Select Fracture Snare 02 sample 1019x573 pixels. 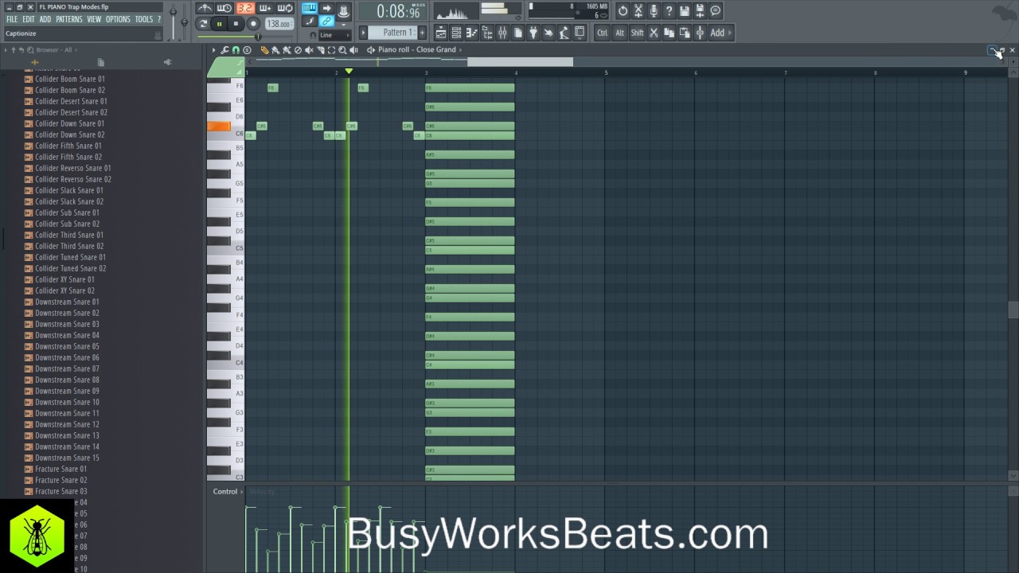(x=61, y=480)
